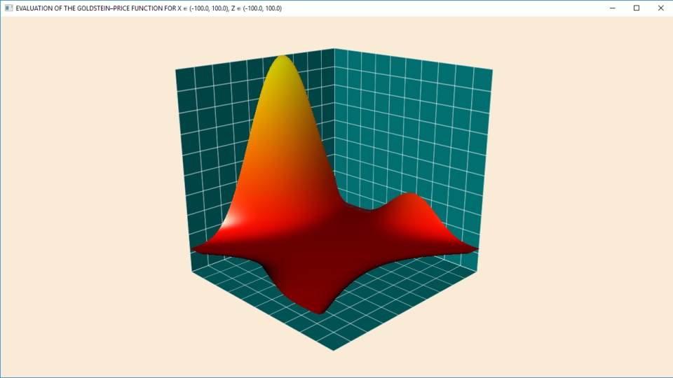Close the Goldstein–Price evaluation window
This screenshot has height=378, width=673.
[660, 8]
